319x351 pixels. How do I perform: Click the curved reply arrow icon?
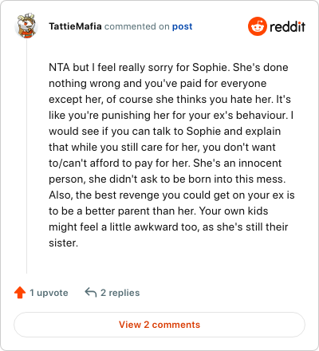coord(91,292)
